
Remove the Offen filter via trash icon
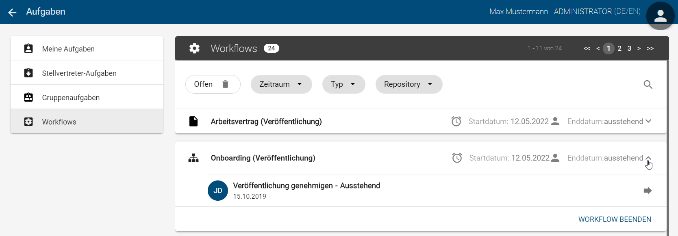tap(225, 84)
